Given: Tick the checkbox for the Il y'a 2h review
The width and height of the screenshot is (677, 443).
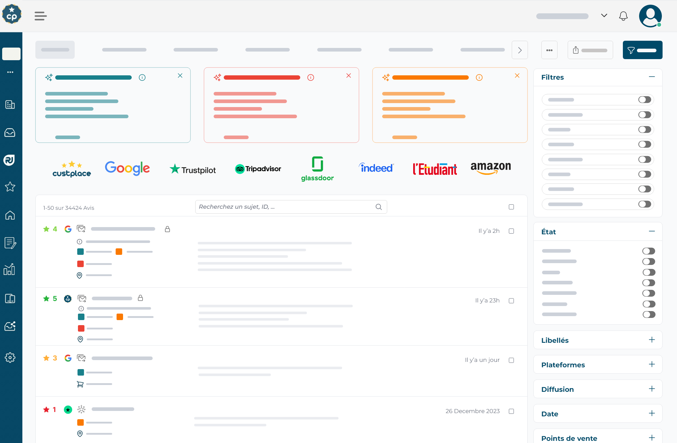Looking at the screenshot, I should 511,231.
